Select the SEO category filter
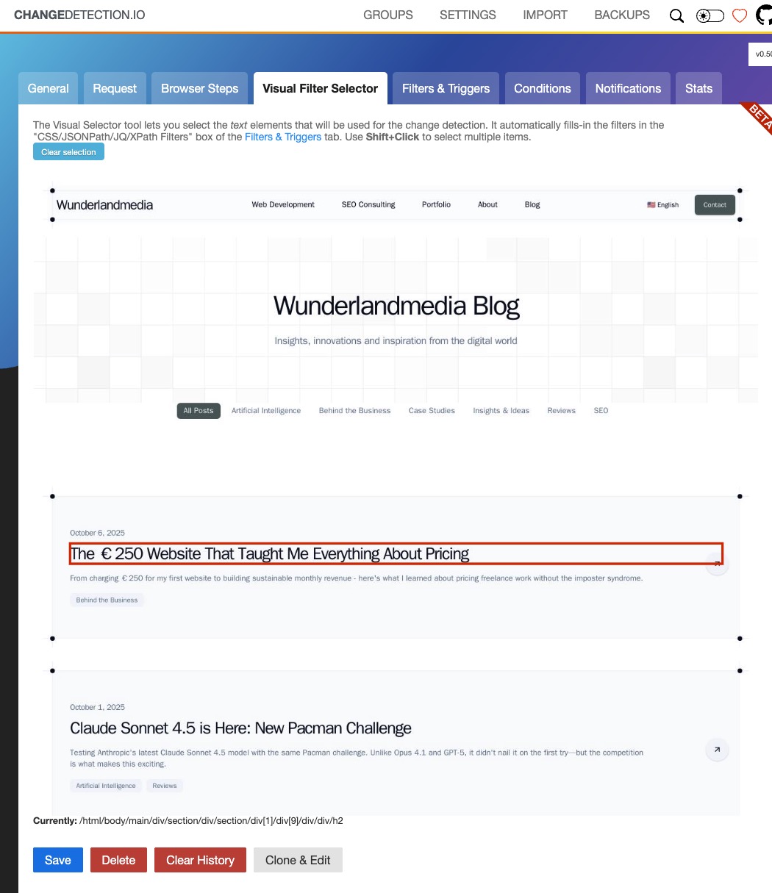 point(601,411)
